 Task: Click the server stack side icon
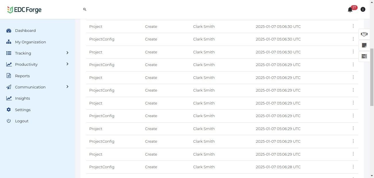pos(364,56)
